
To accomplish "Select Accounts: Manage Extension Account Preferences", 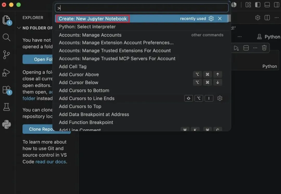I will coord(142,43).
